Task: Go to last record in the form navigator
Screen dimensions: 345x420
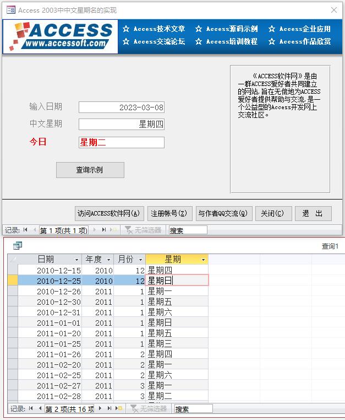Action: point(104,230)
